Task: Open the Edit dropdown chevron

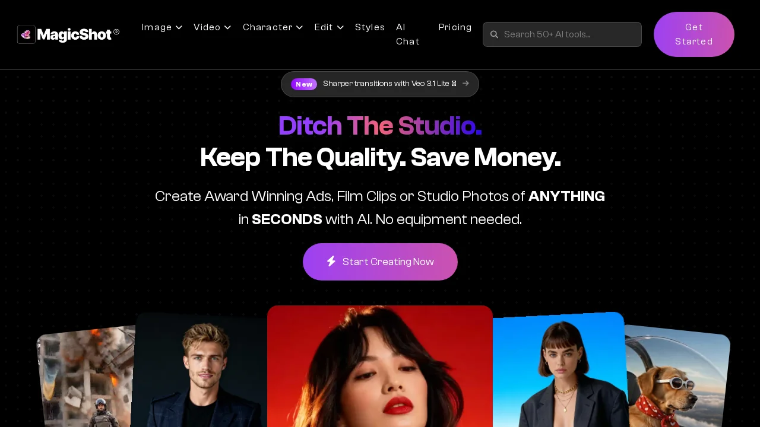Action: (340, 27)
